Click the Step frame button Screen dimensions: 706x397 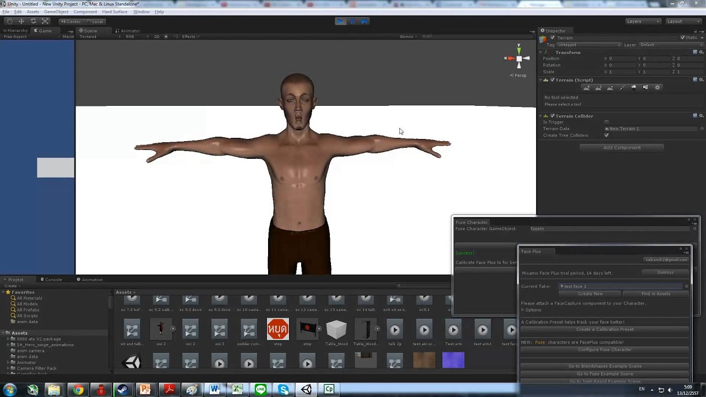point(365,21)
